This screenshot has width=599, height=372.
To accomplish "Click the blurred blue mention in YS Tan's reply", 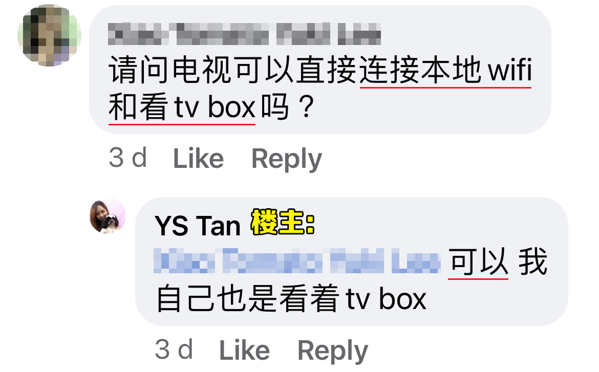I will [x=297, y=261].
